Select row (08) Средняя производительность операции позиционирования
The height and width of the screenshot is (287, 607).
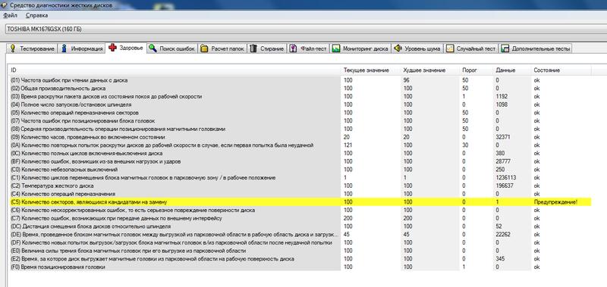click(x=300, y=129)
